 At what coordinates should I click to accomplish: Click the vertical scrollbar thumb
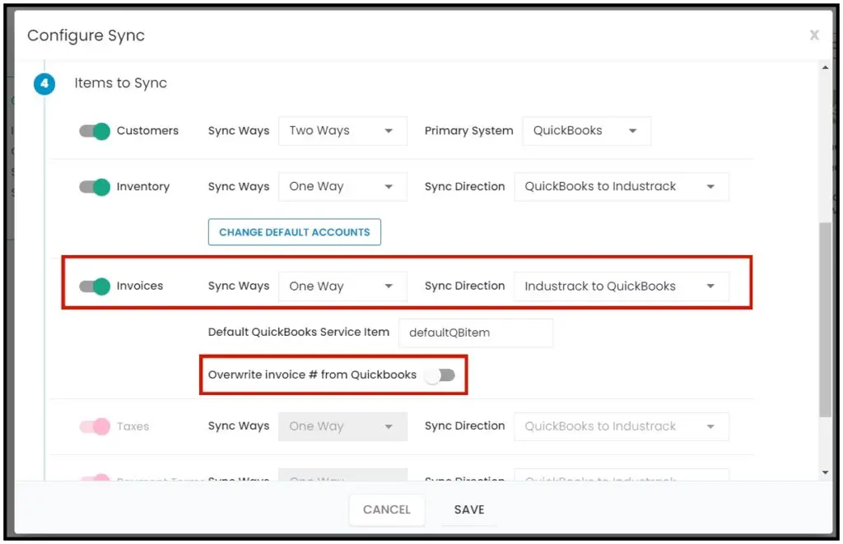tap(825, 319)
